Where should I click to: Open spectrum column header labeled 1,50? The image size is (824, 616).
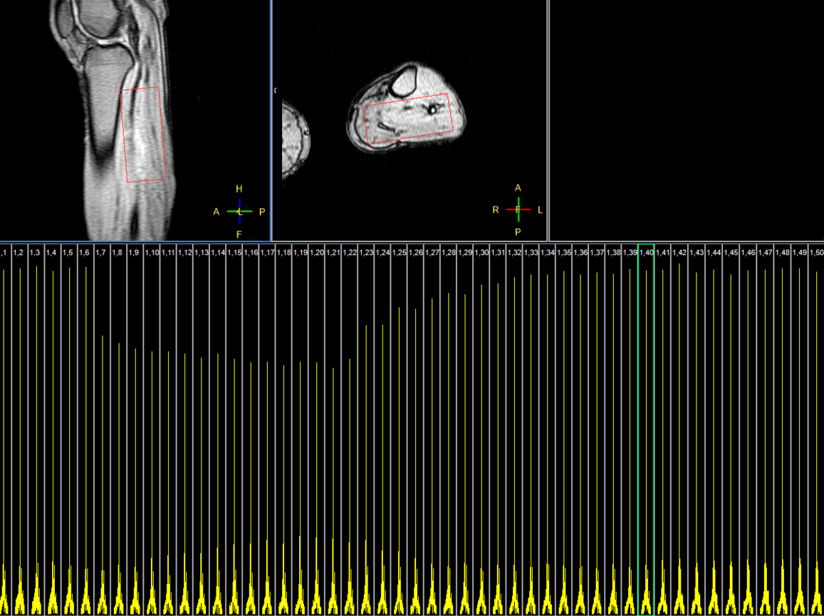click(x=817, y=252)
